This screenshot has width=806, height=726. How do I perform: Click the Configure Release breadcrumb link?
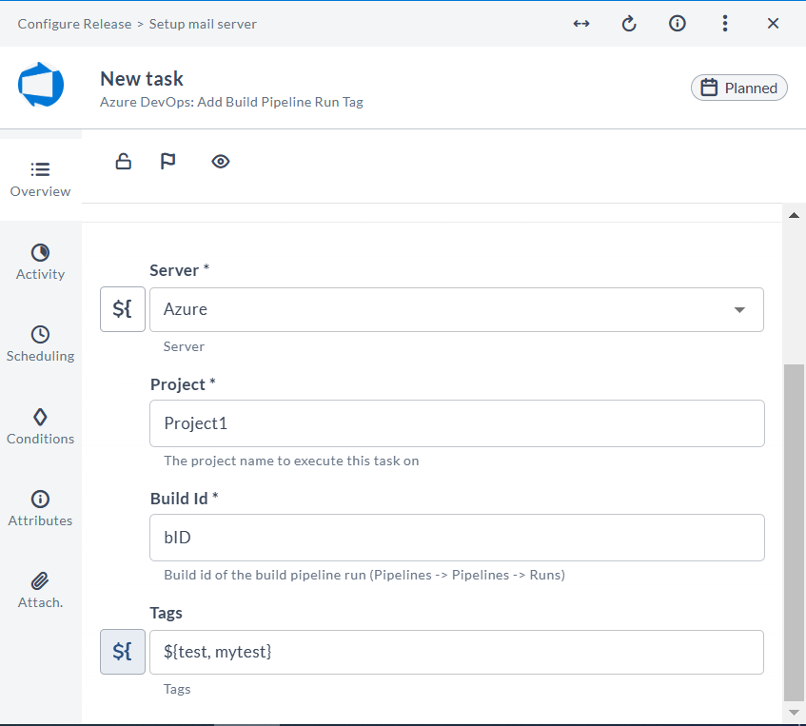pos(74,24)
